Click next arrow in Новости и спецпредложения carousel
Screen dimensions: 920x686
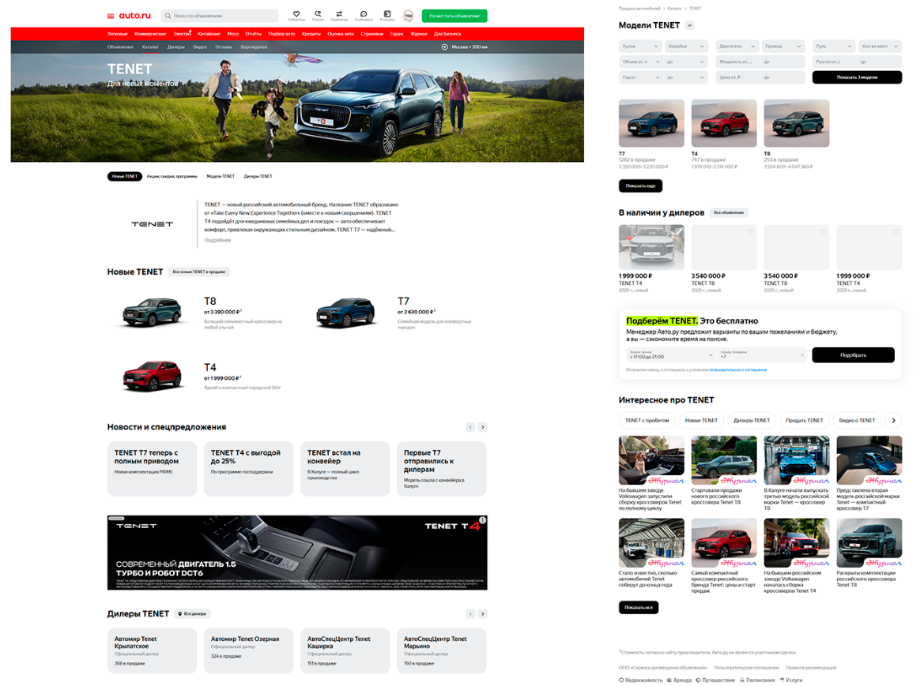[483, 427]
